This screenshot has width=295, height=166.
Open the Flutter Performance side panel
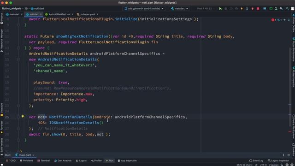pos(293,49)
